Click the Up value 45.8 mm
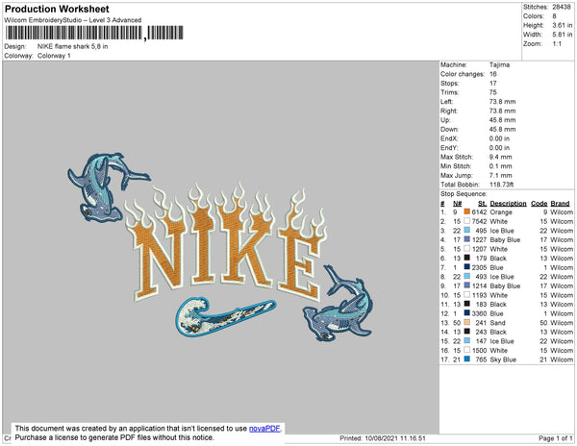 [x=502, y=120]
